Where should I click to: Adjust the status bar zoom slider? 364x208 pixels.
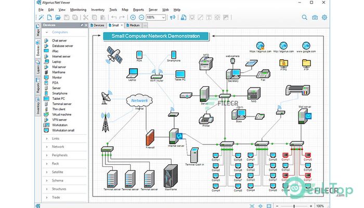pos(294,206)
